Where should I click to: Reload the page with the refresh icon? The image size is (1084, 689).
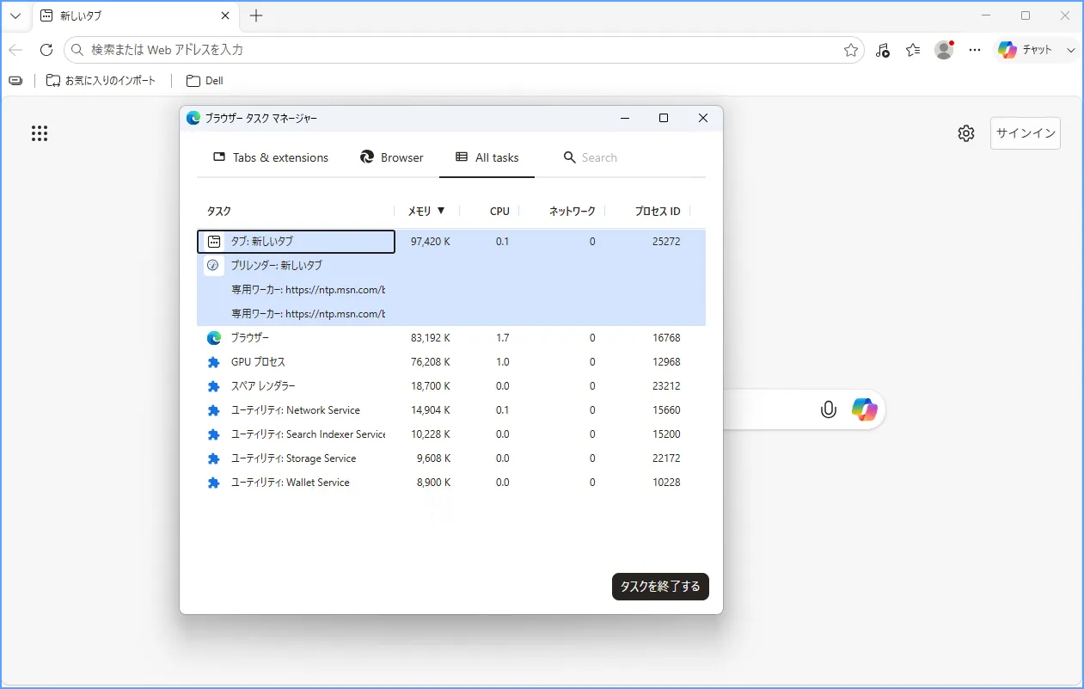point(46,50)
